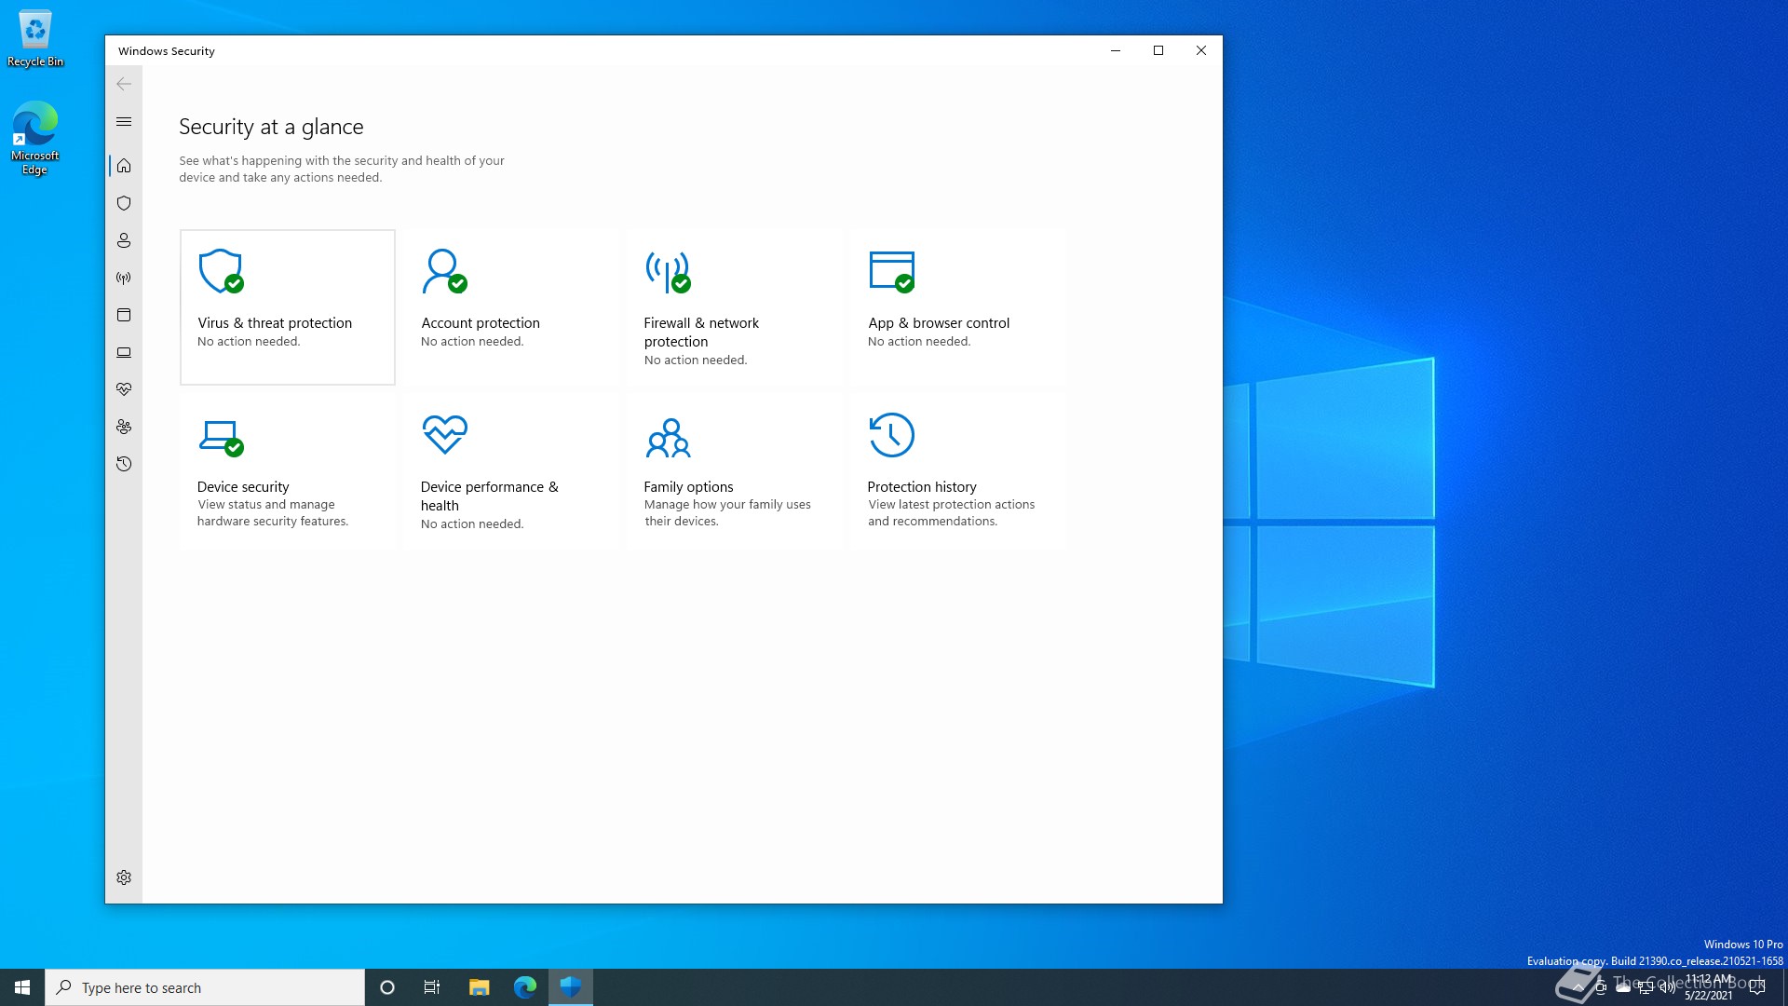Close the Windows Security window

(x=1201, y=50)
